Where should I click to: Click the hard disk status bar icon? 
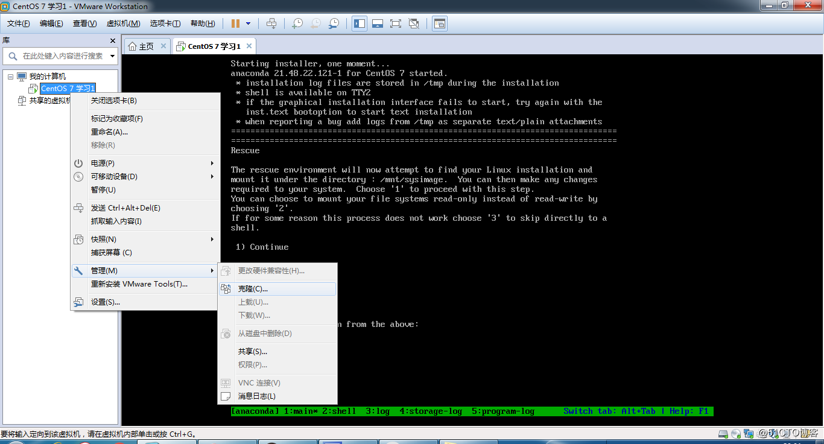click(x=723, y=434)
